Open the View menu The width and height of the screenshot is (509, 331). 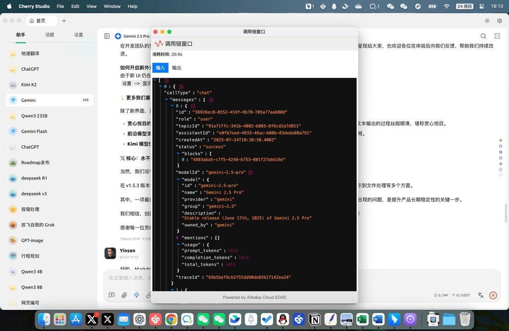(91, 6)
